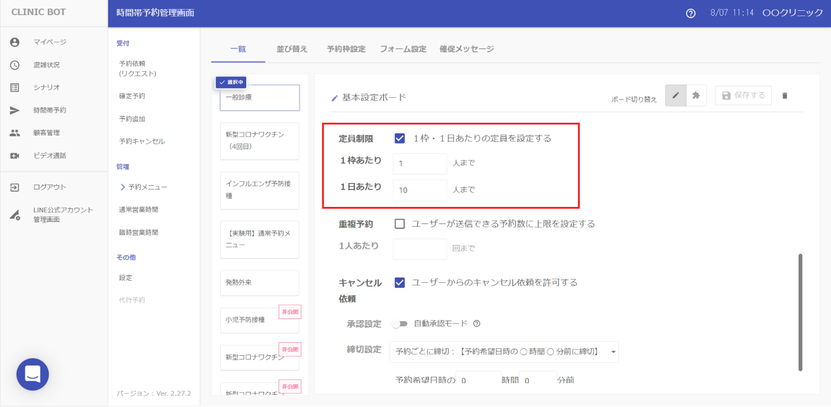This screenshot has width=831, height=407.
Task: Click the trash delete icon
Action: tap(785, 96)
